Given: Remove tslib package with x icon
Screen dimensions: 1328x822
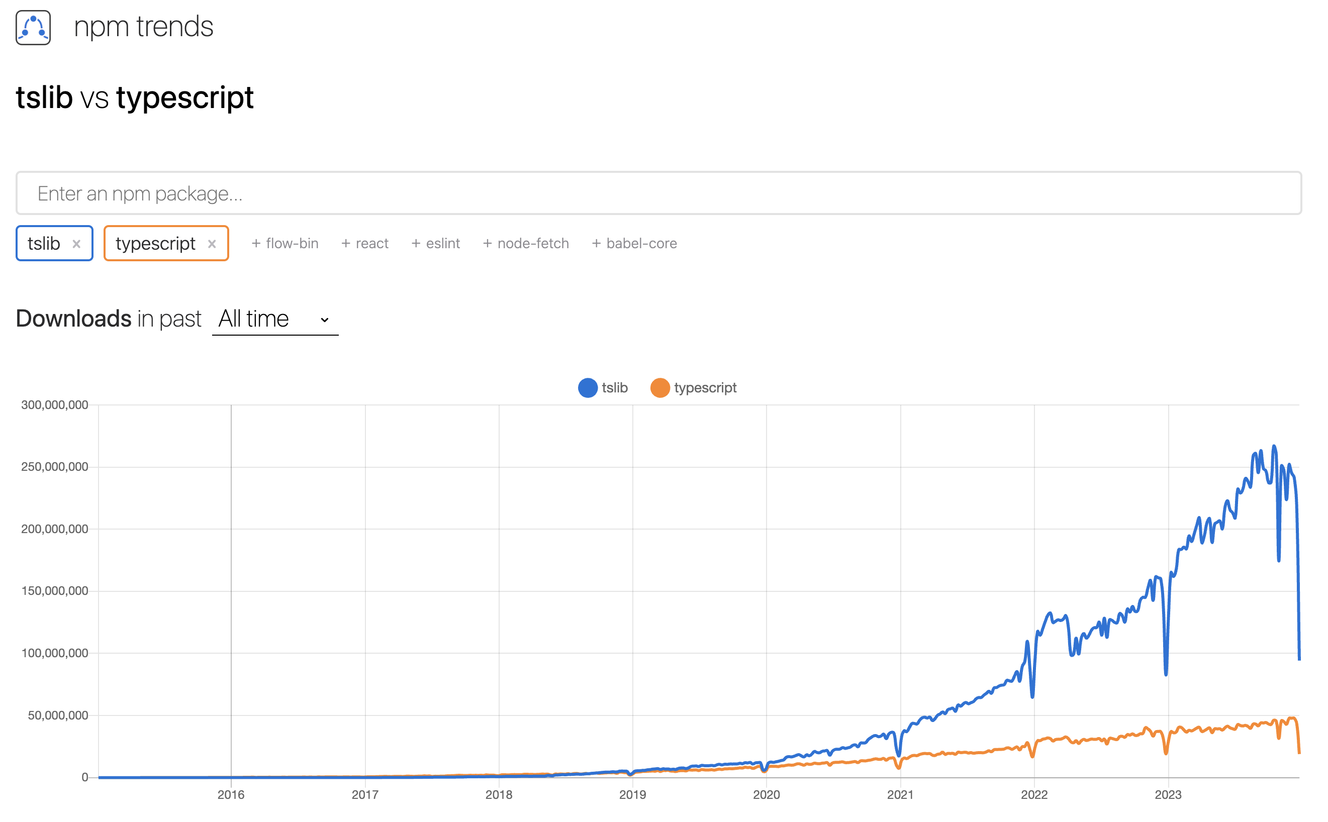Looking at the screenshot, I should tap(77, 244).
